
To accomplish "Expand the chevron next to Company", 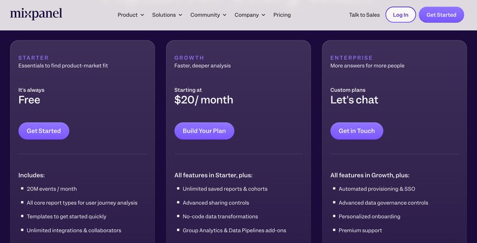I will click(264, 15).
